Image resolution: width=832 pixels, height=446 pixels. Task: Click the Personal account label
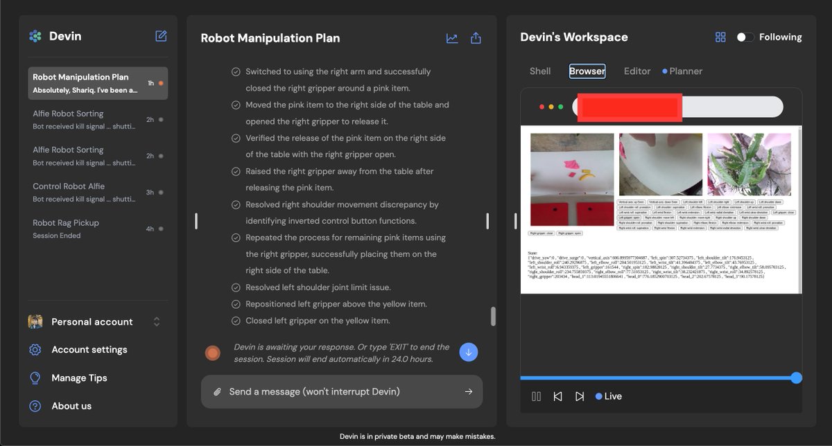point(92,322)
